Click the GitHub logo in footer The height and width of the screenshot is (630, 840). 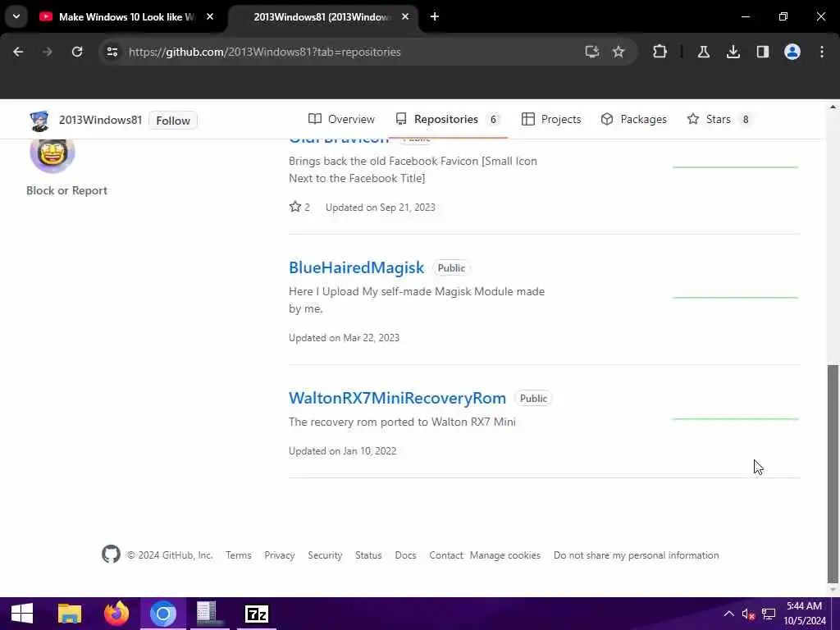point(111,555)
